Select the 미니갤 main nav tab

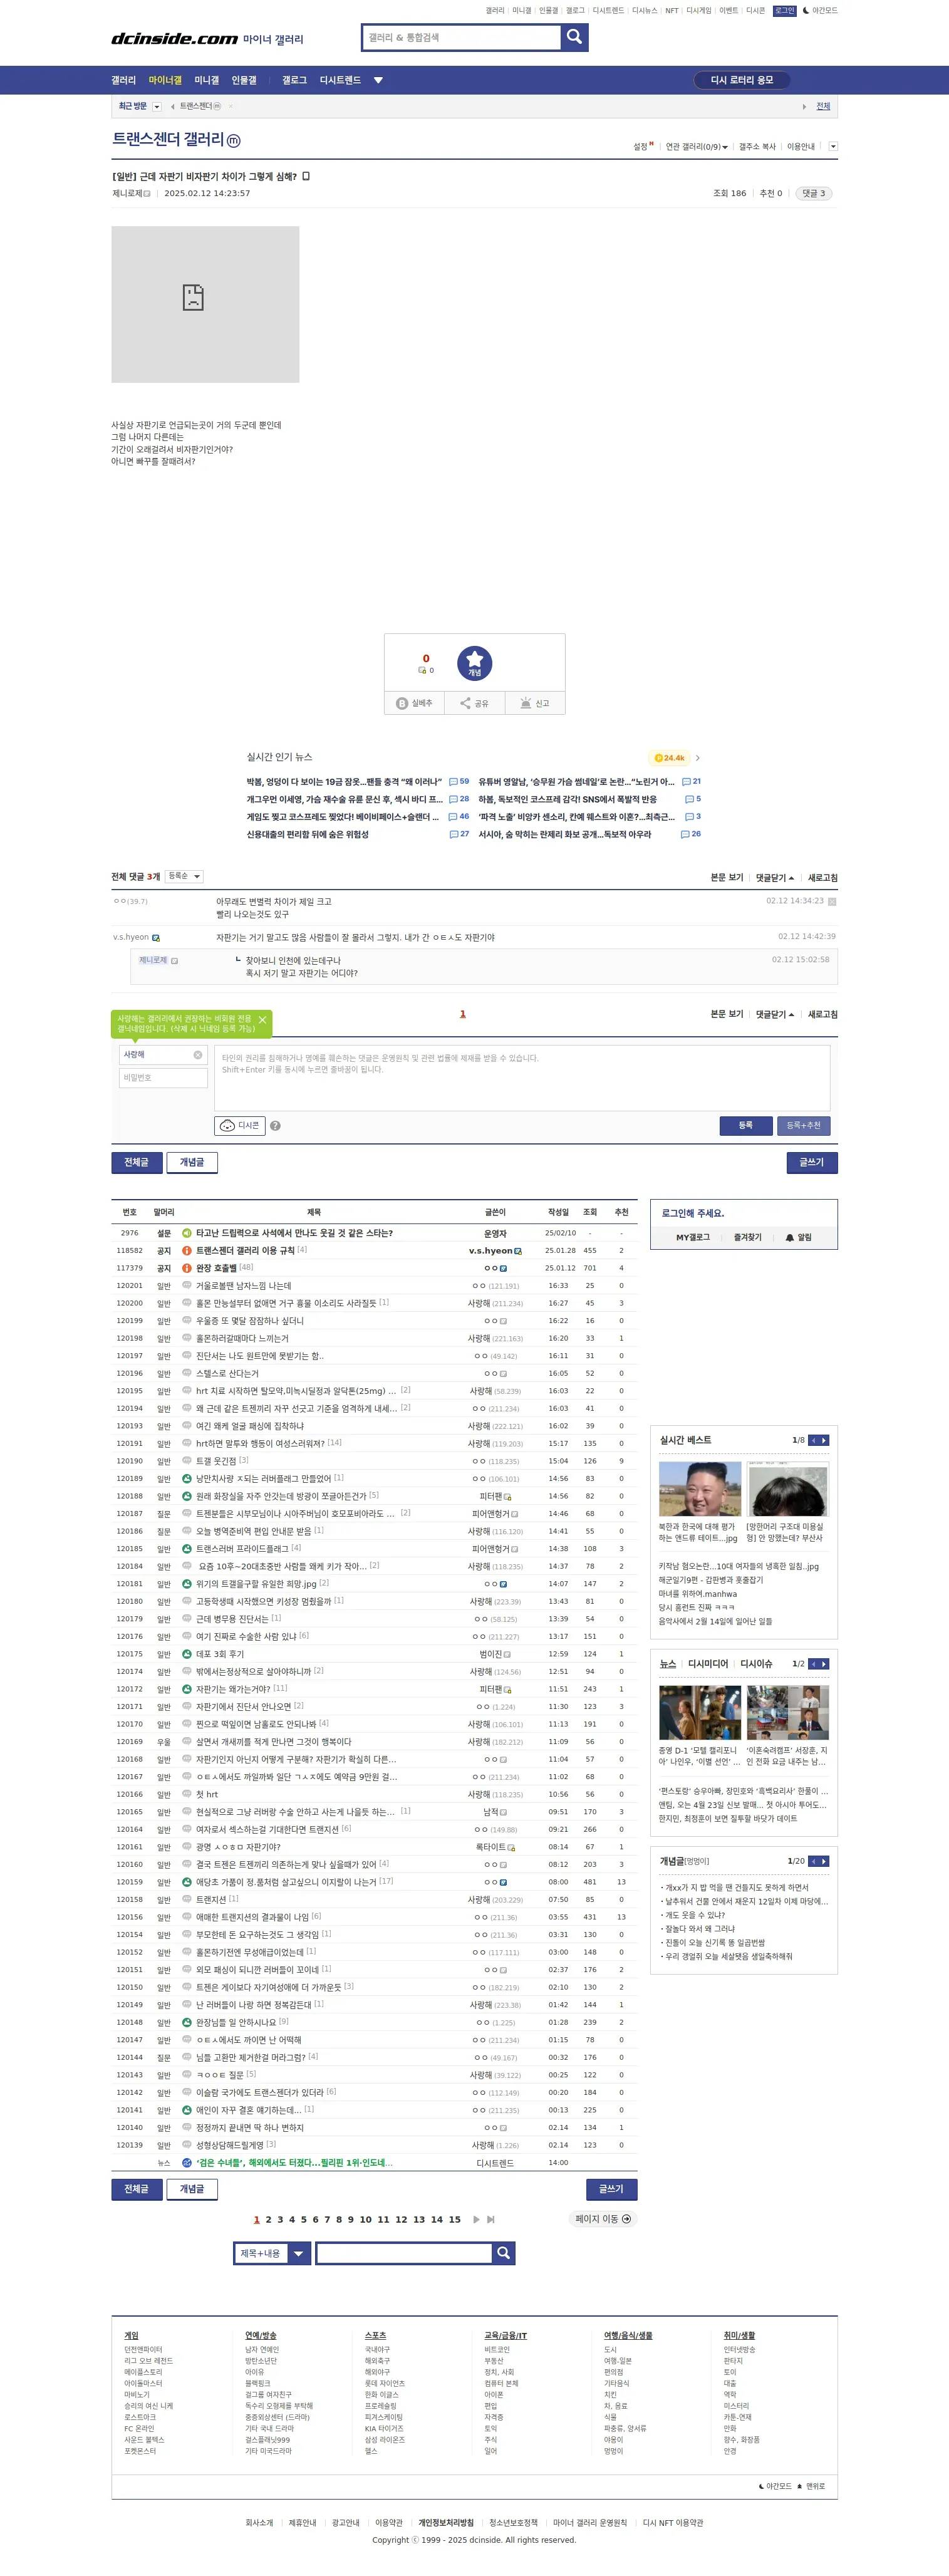tap(207, 81)
